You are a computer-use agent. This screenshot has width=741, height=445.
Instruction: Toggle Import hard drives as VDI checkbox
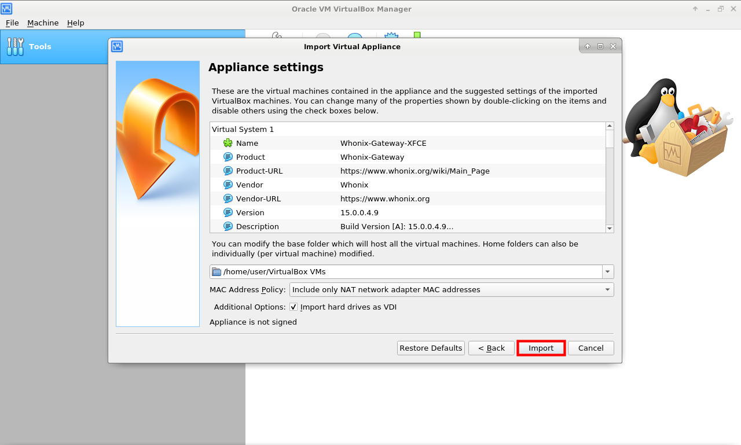tap(294, 307)
